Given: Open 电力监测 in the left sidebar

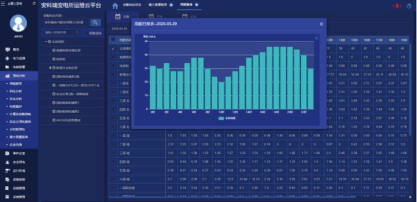Looking at the screenshot, I should 16,58.
